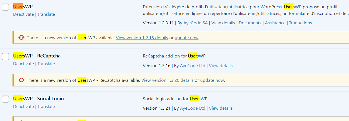349x121 pixels.
Task: View version 1.2.16 details
Action: [x=142, y=38]
